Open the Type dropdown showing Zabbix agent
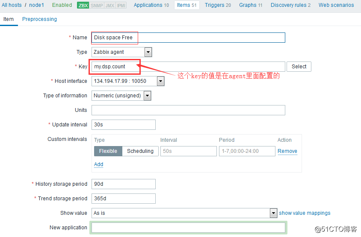Screen dimensions: 361x237 (x=122, y=52)
